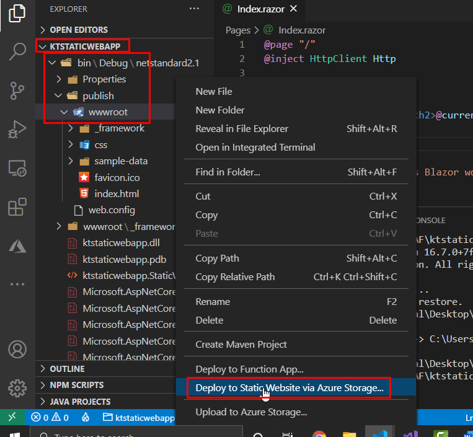Open the Source Control view
This screenshot has width=473, height=437.
pyautogui.click(x=17, y=90)
